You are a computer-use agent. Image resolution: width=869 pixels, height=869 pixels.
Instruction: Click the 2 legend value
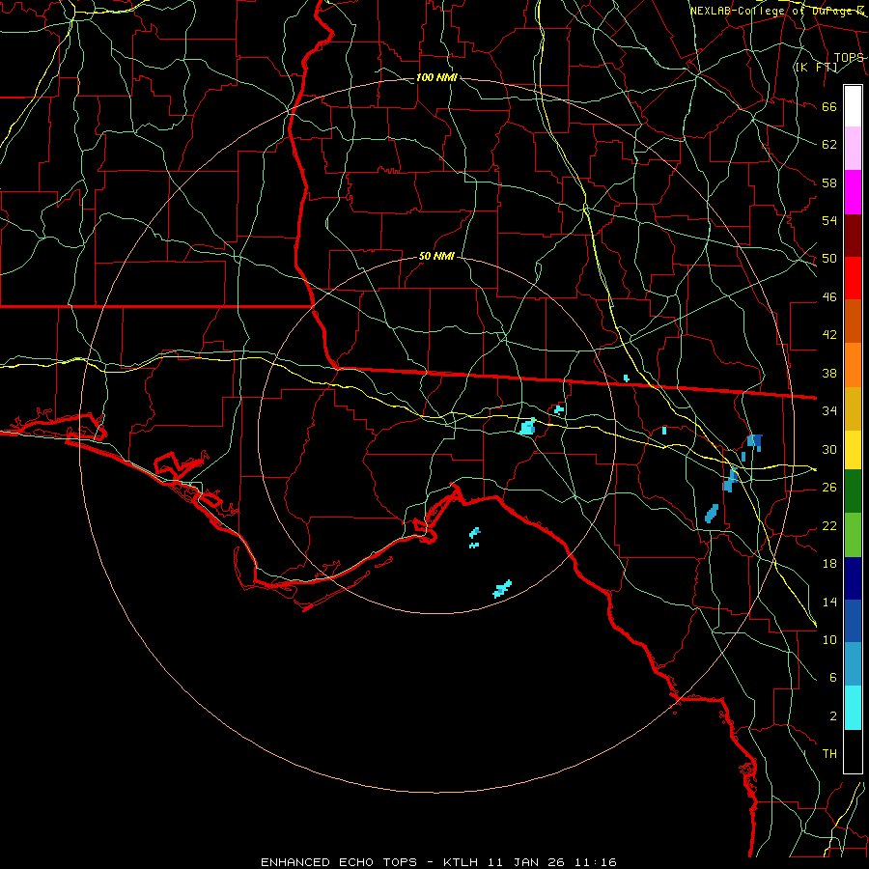point(832,716)
